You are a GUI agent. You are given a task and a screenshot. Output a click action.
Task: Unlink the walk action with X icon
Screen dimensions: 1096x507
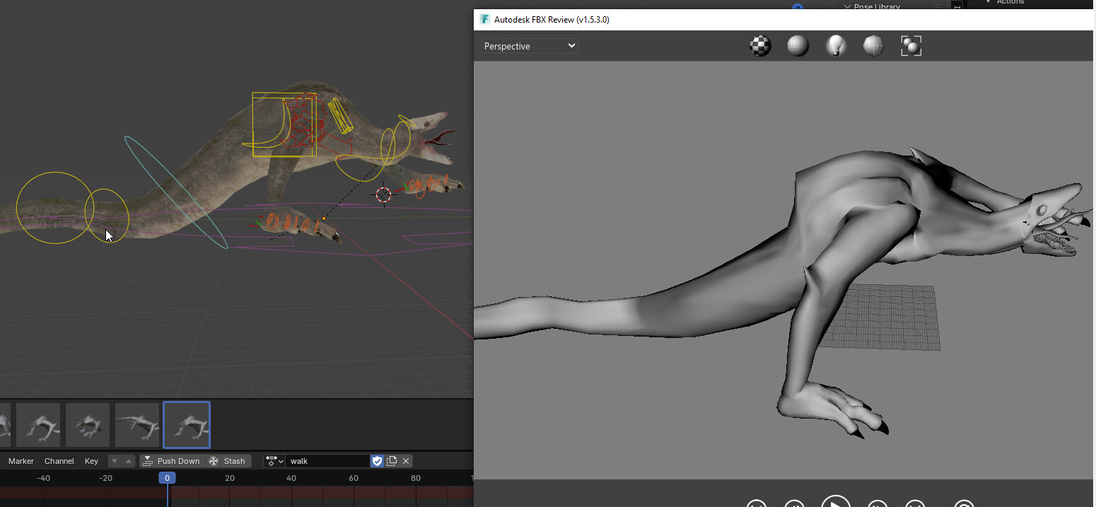click(406, 461)
